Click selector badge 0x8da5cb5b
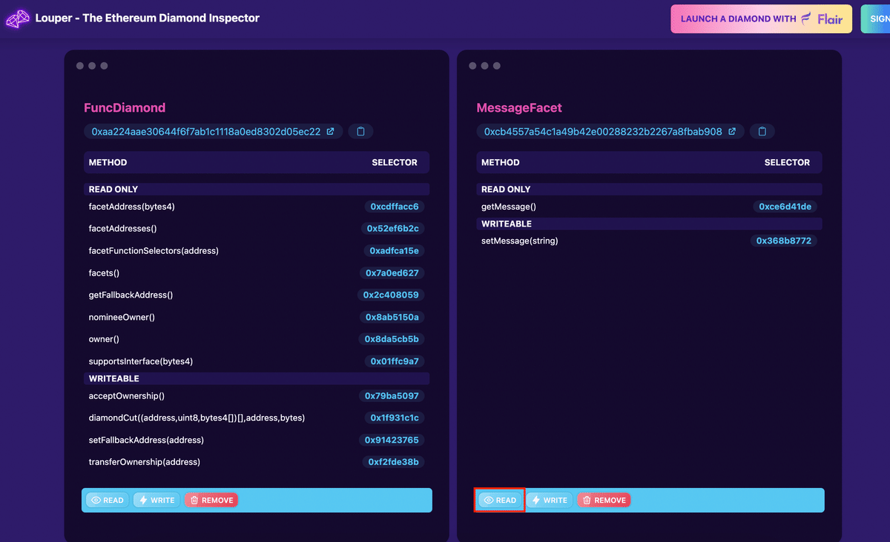 point(392,339)
